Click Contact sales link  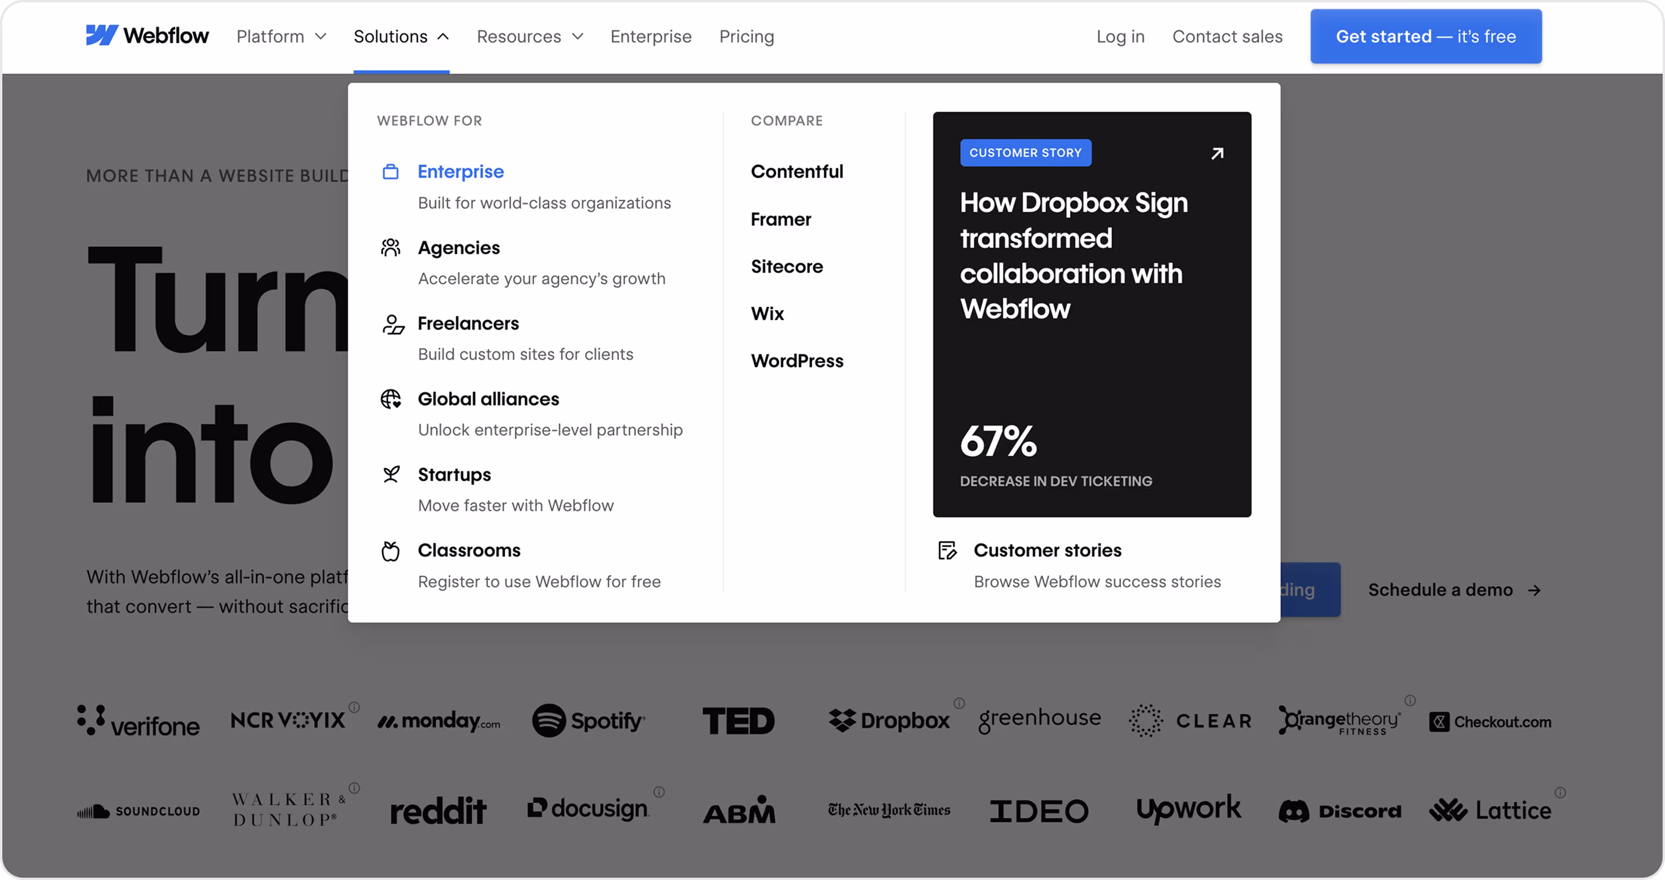tap(1227, 37)
